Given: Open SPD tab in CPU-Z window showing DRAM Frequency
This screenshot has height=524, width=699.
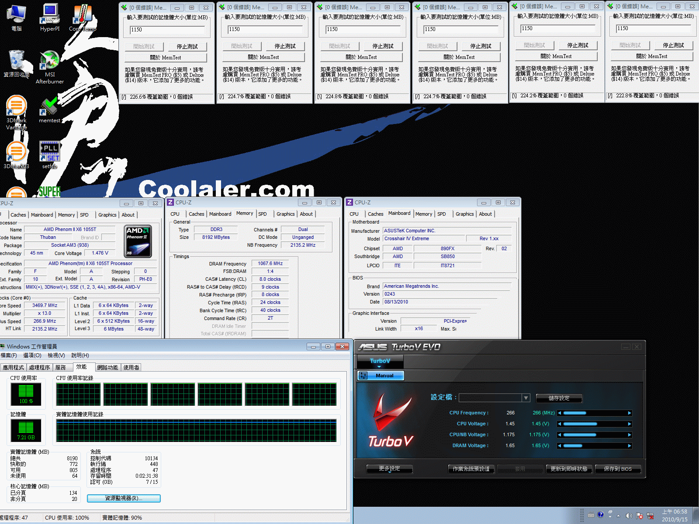Looking at the screenshot, I should (263, 214).
